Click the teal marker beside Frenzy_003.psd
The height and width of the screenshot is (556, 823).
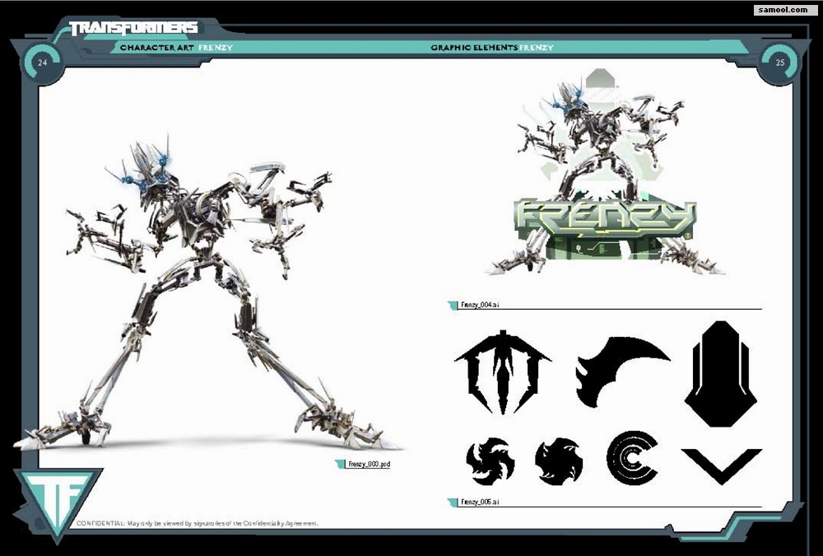340,464
